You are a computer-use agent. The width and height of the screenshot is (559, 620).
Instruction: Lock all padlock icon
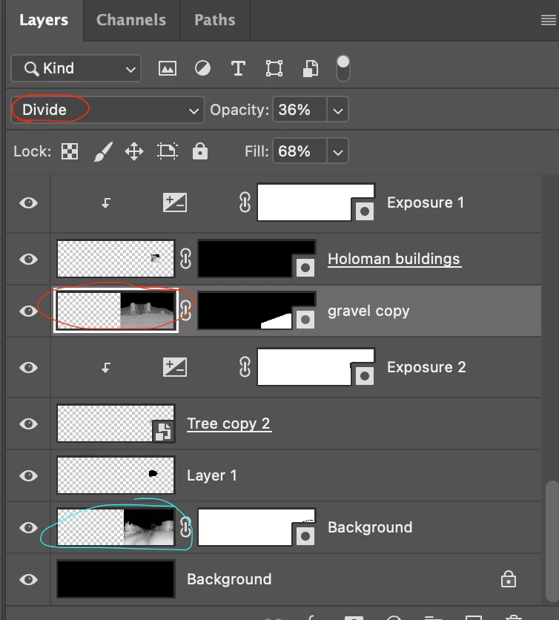click(200, 151)
